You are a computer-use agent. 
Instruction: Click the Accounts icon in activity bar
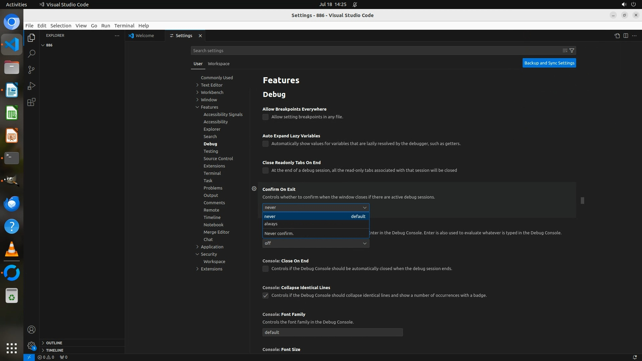[x=31, y=330]
